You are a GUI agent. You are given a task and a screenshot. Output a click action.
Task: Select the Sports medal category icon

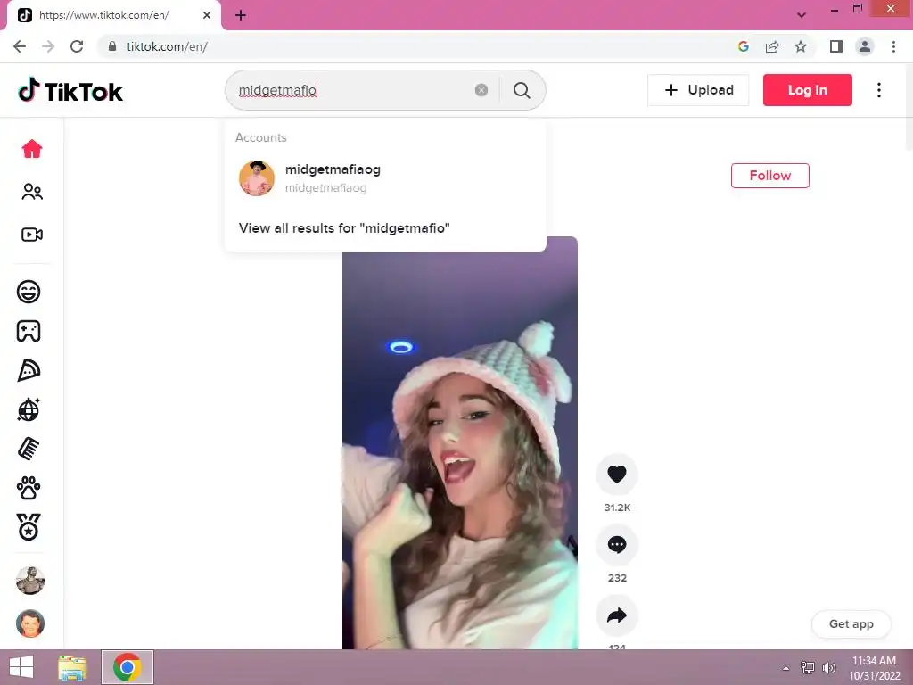[x=29, y=527]
